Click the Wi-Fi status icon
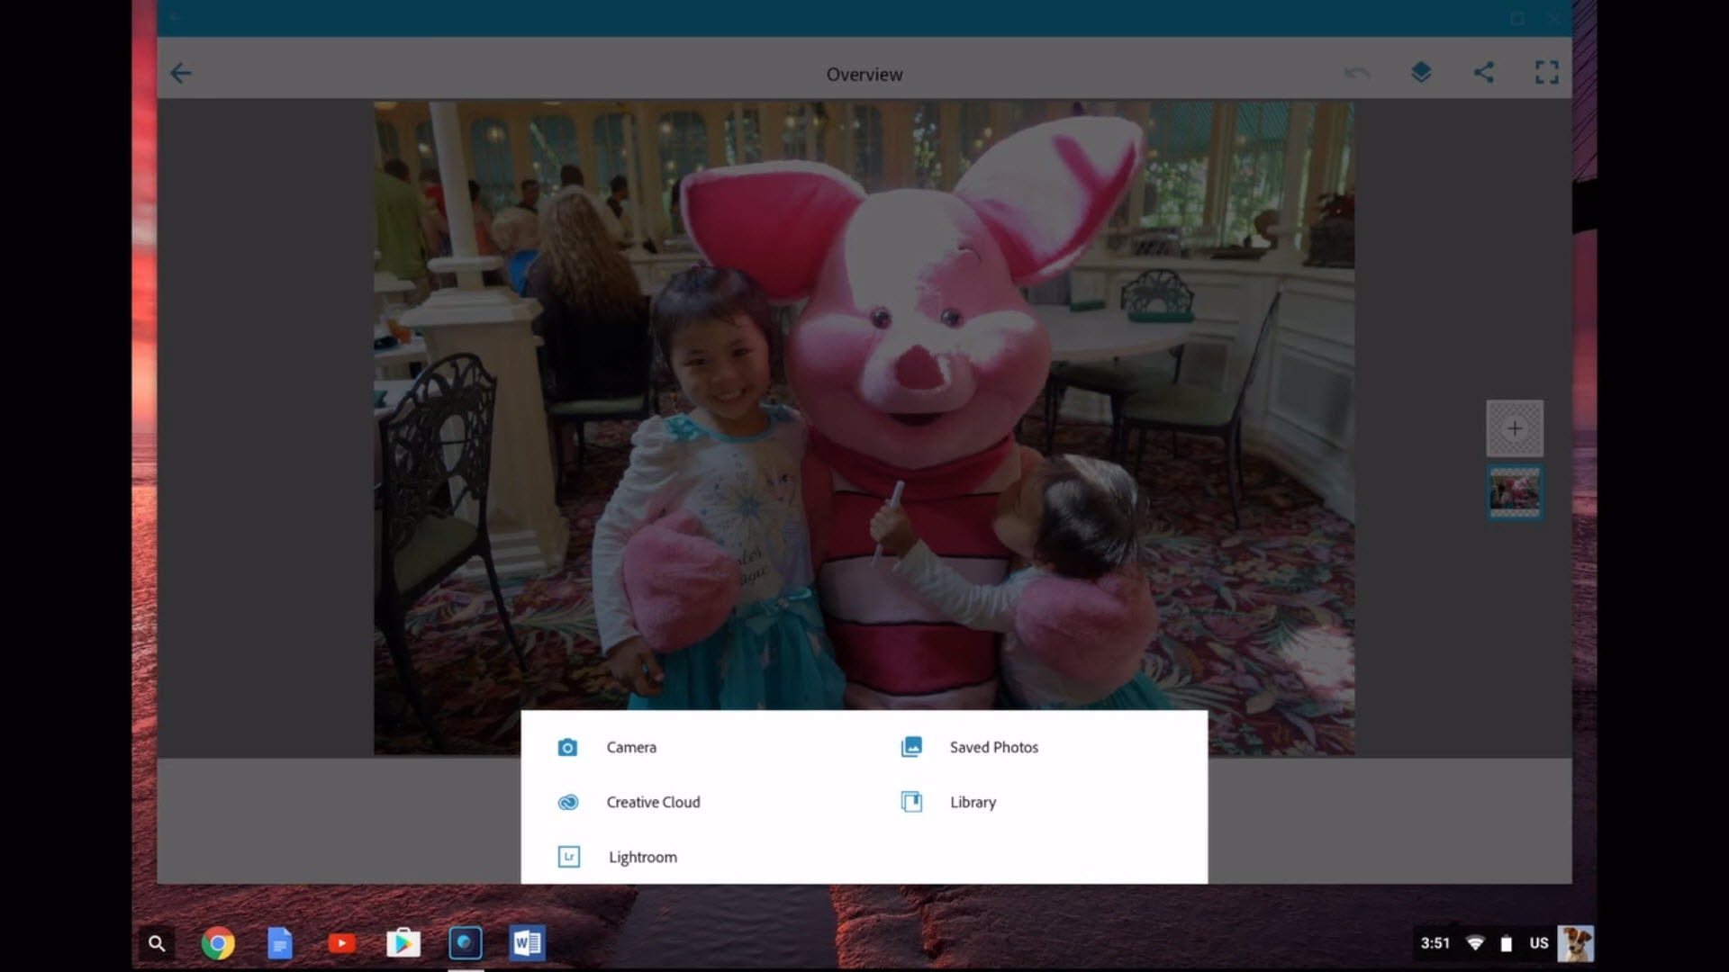The width and height of the screenshot is (1729, 972). (x=1475, y=943)
